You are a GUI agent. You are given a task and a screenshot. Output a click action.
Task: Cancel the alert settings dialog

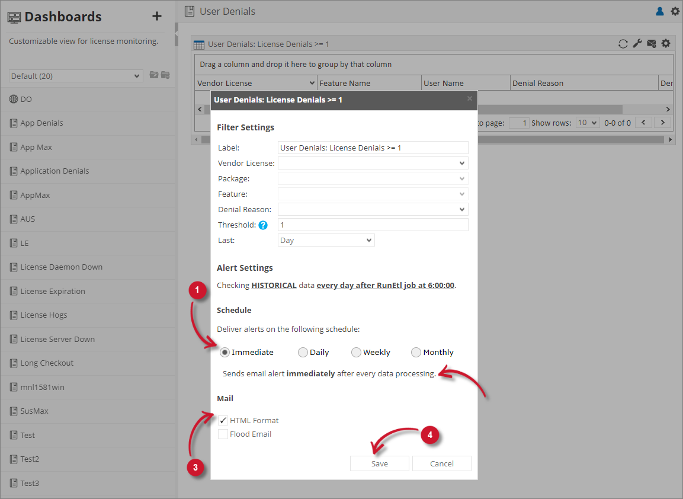click(442, 463)
